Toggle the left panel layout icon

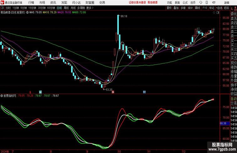coord(2,8)
